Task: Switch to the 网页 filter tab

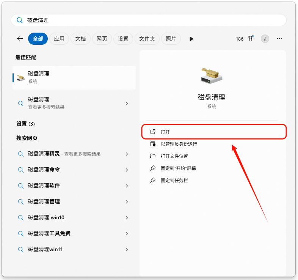Action: (x=102, y=39)
